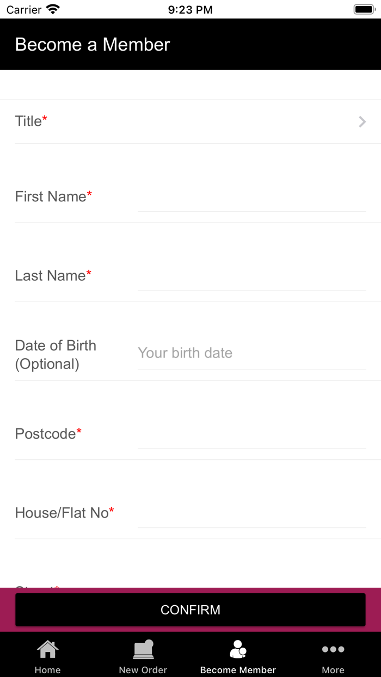Screen dimensions: 381x677
Task: Tap the Wi-Fi status icon
Action: click(53, 9)
